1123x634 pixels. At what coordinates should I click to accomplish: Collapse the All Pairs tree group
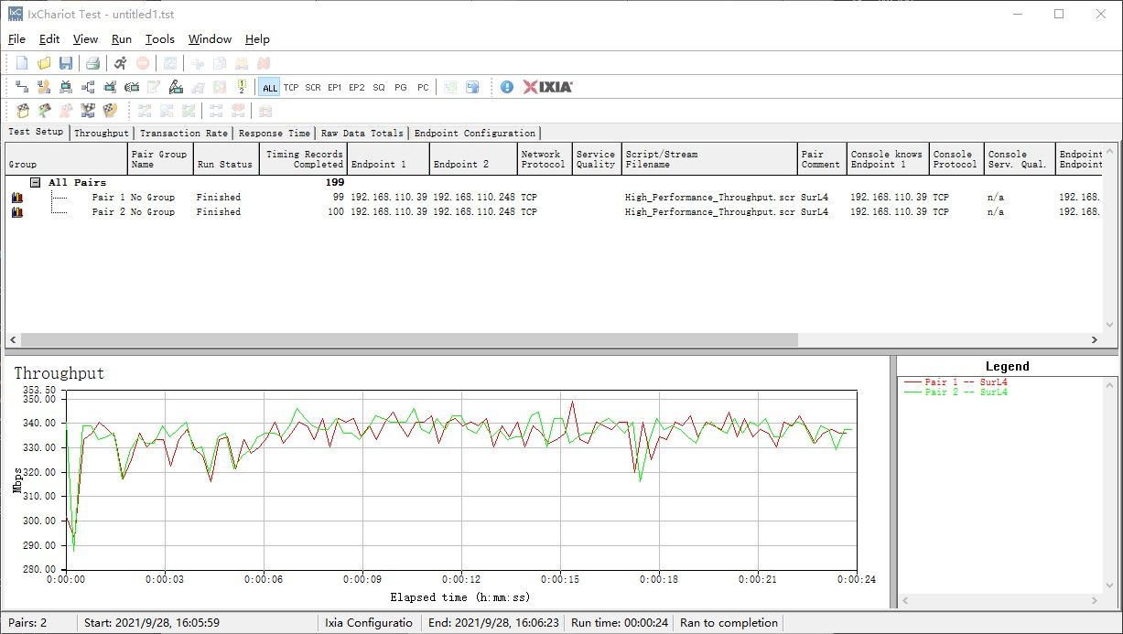(35, 183)
